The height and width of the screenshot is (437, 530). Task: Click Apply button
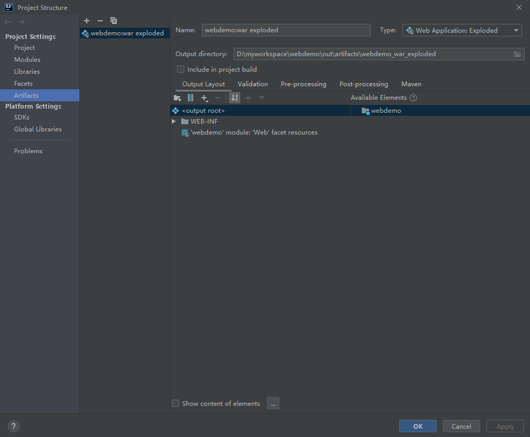coord(505,426)
